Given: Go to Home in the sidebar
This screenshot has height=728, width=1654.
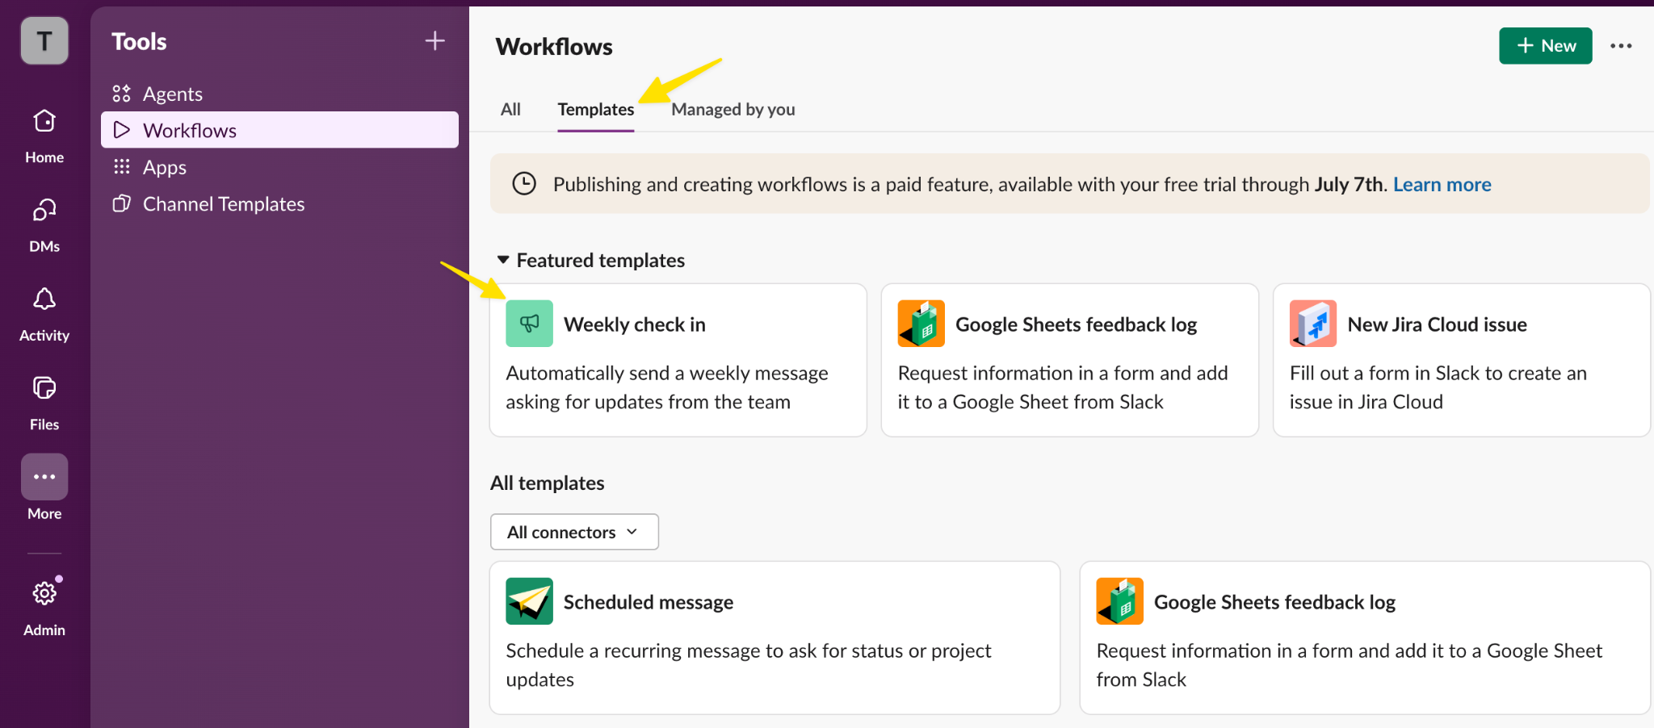Looking at the screenshot, I should (44, 135).
